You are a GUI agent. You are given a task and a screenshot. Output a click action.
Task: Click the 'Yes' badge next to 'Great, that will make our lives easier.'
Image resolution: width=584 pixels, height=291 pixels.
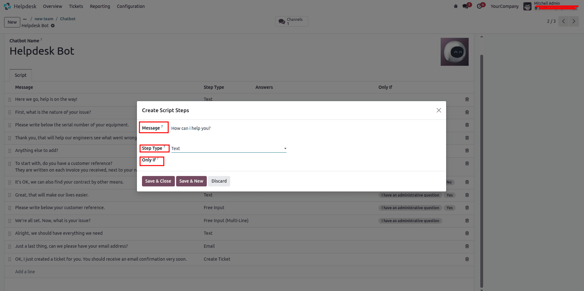click(449, 195)
